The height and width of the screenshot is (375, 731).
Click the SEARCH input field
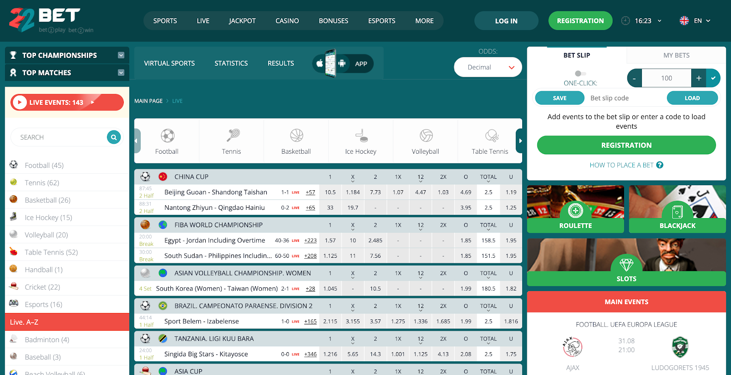(x=59, y=137)
